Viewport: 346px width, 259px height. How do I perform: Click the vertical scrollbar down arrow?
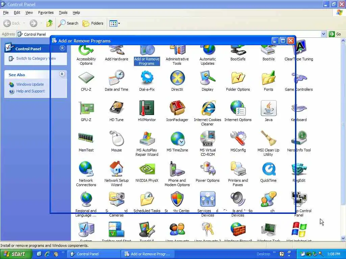tap(343, 238)
